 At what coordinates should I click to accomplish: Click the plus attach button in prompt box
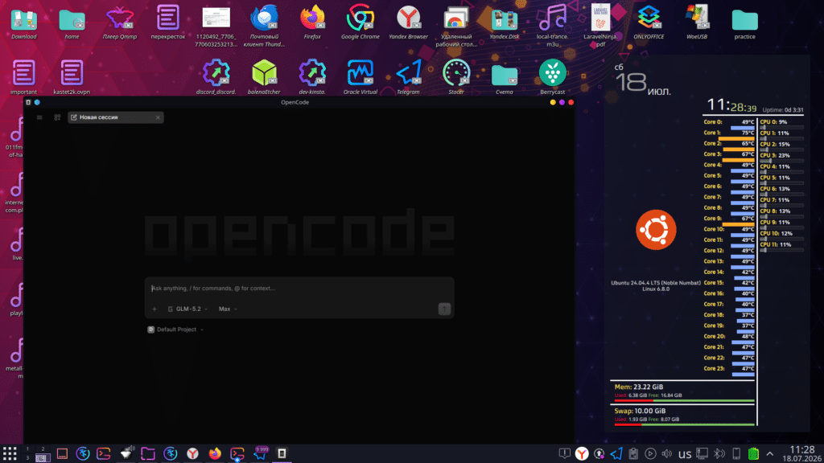[154, 309]
